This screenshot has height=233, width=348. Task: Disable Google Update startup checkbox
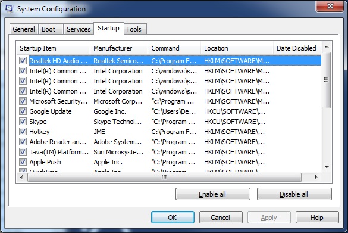[x=23, y=111]
